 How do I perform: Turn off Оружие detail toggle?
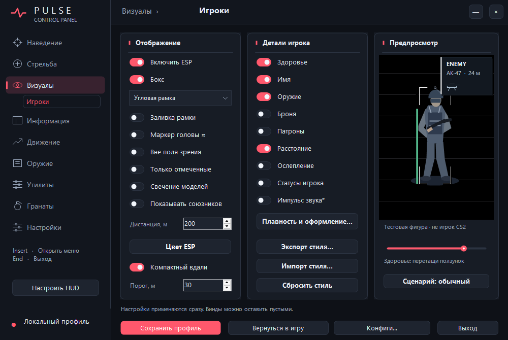[264, 96]
